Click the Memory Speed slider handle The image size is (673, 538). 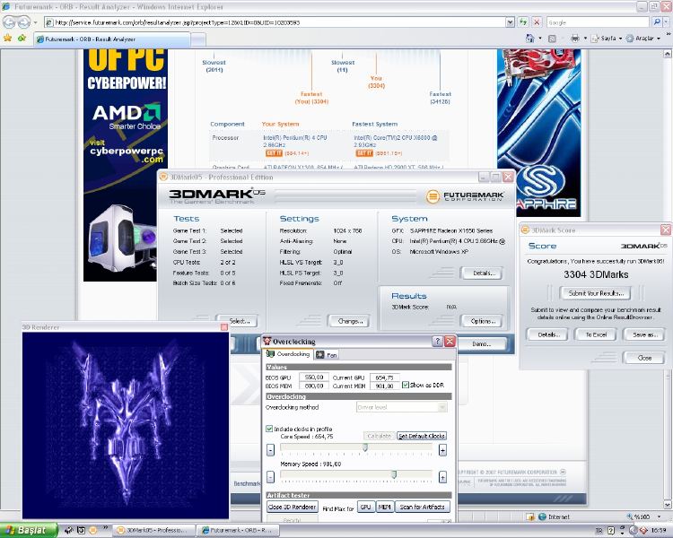coord(394,474)
